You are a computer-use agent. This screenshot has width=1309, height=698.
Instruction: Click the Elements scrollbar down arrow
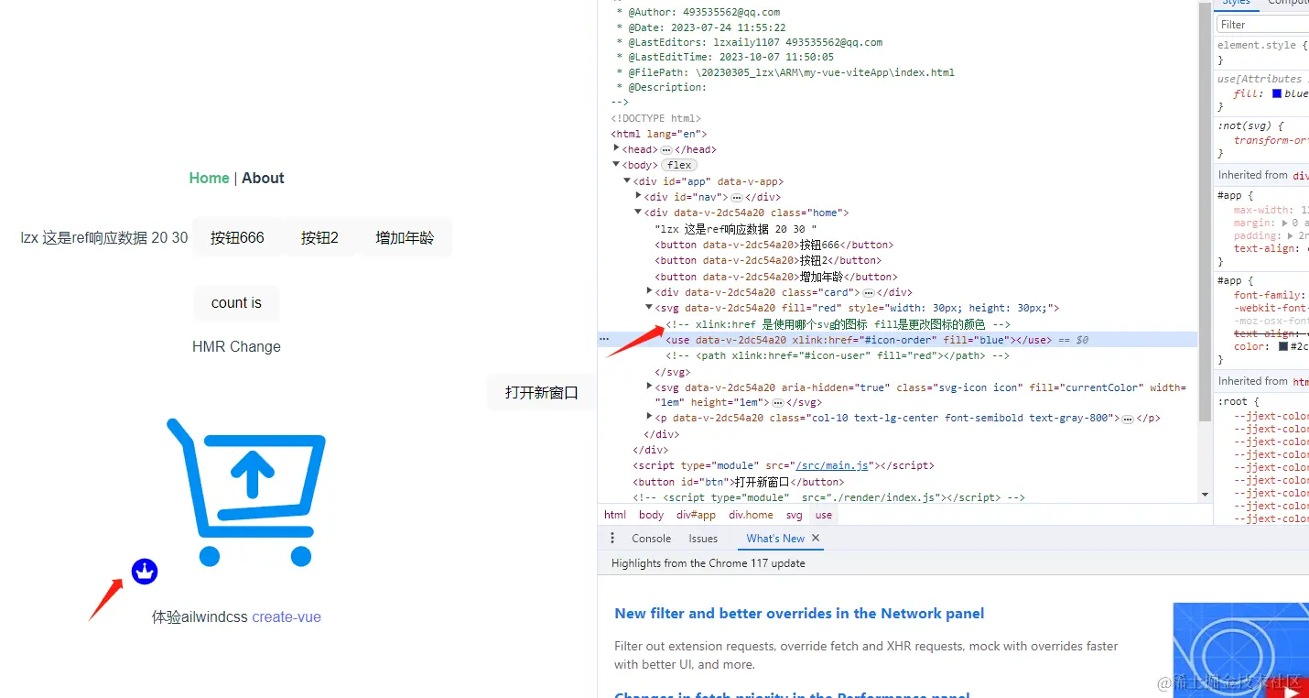tap(1206, 495)
